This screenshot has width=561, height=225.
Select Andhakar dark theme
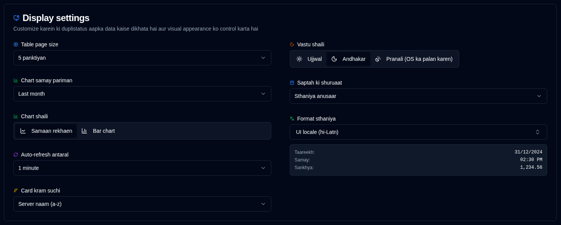[348, 59]
